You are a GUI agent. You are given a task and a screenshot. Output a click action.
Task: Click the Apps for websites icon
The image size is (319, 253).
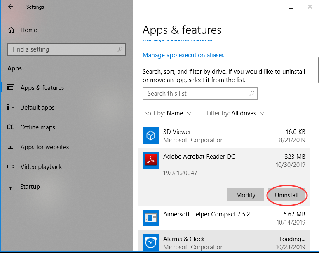pyautogui.click(x=11, y=147)
